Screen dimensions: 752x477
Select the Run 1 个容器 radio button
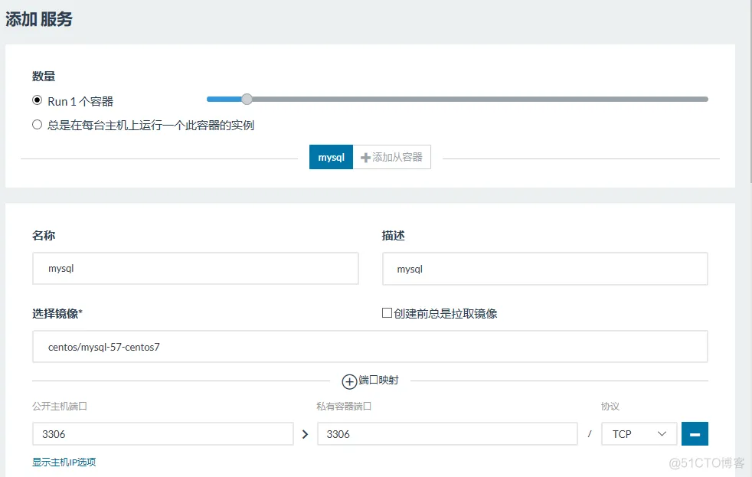coord(37,100)
